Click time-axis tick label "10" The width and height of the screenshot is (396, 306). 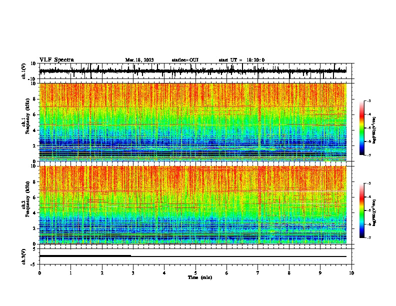[351, 273]
